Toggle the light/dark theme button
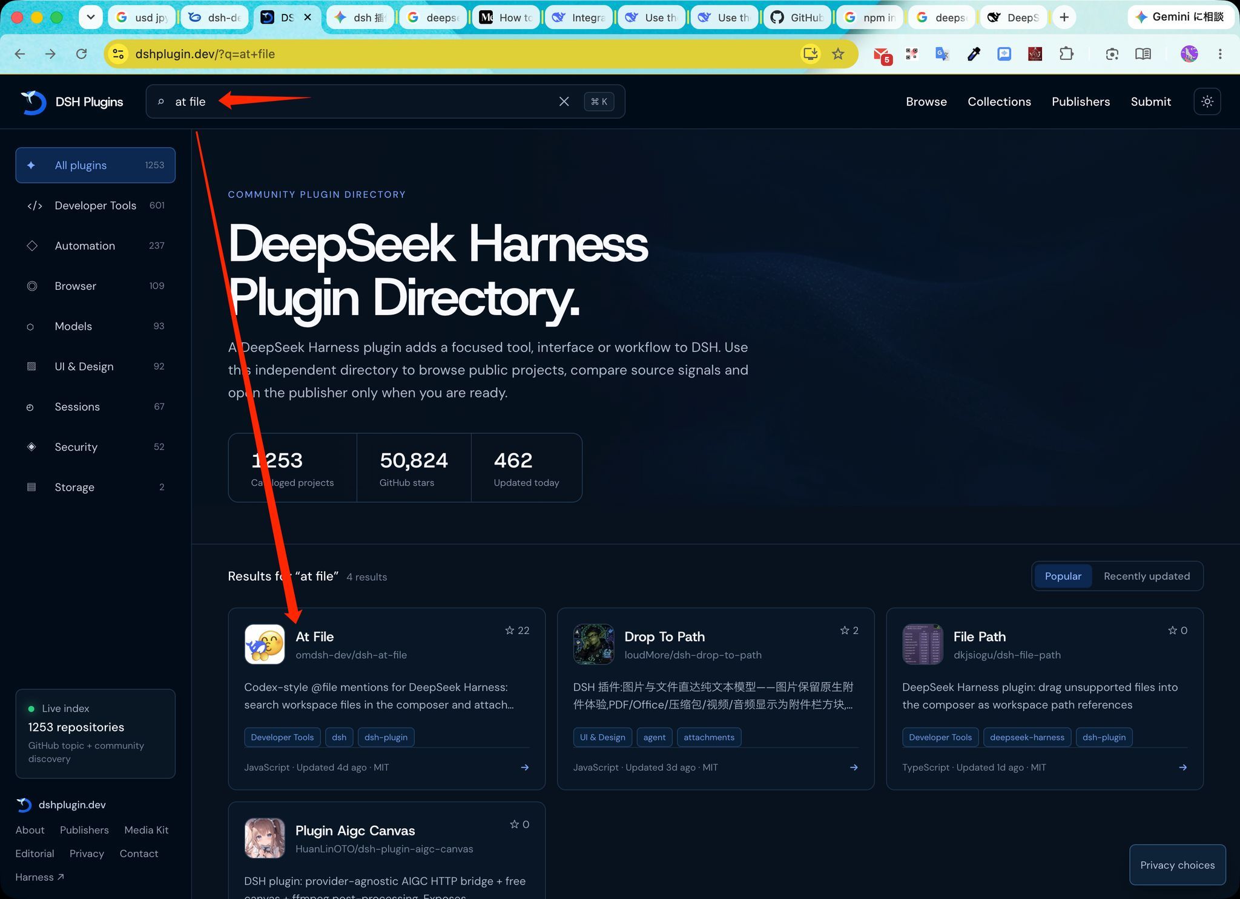This screenshot has height=899, width=1240. (x=1207, y=102)
